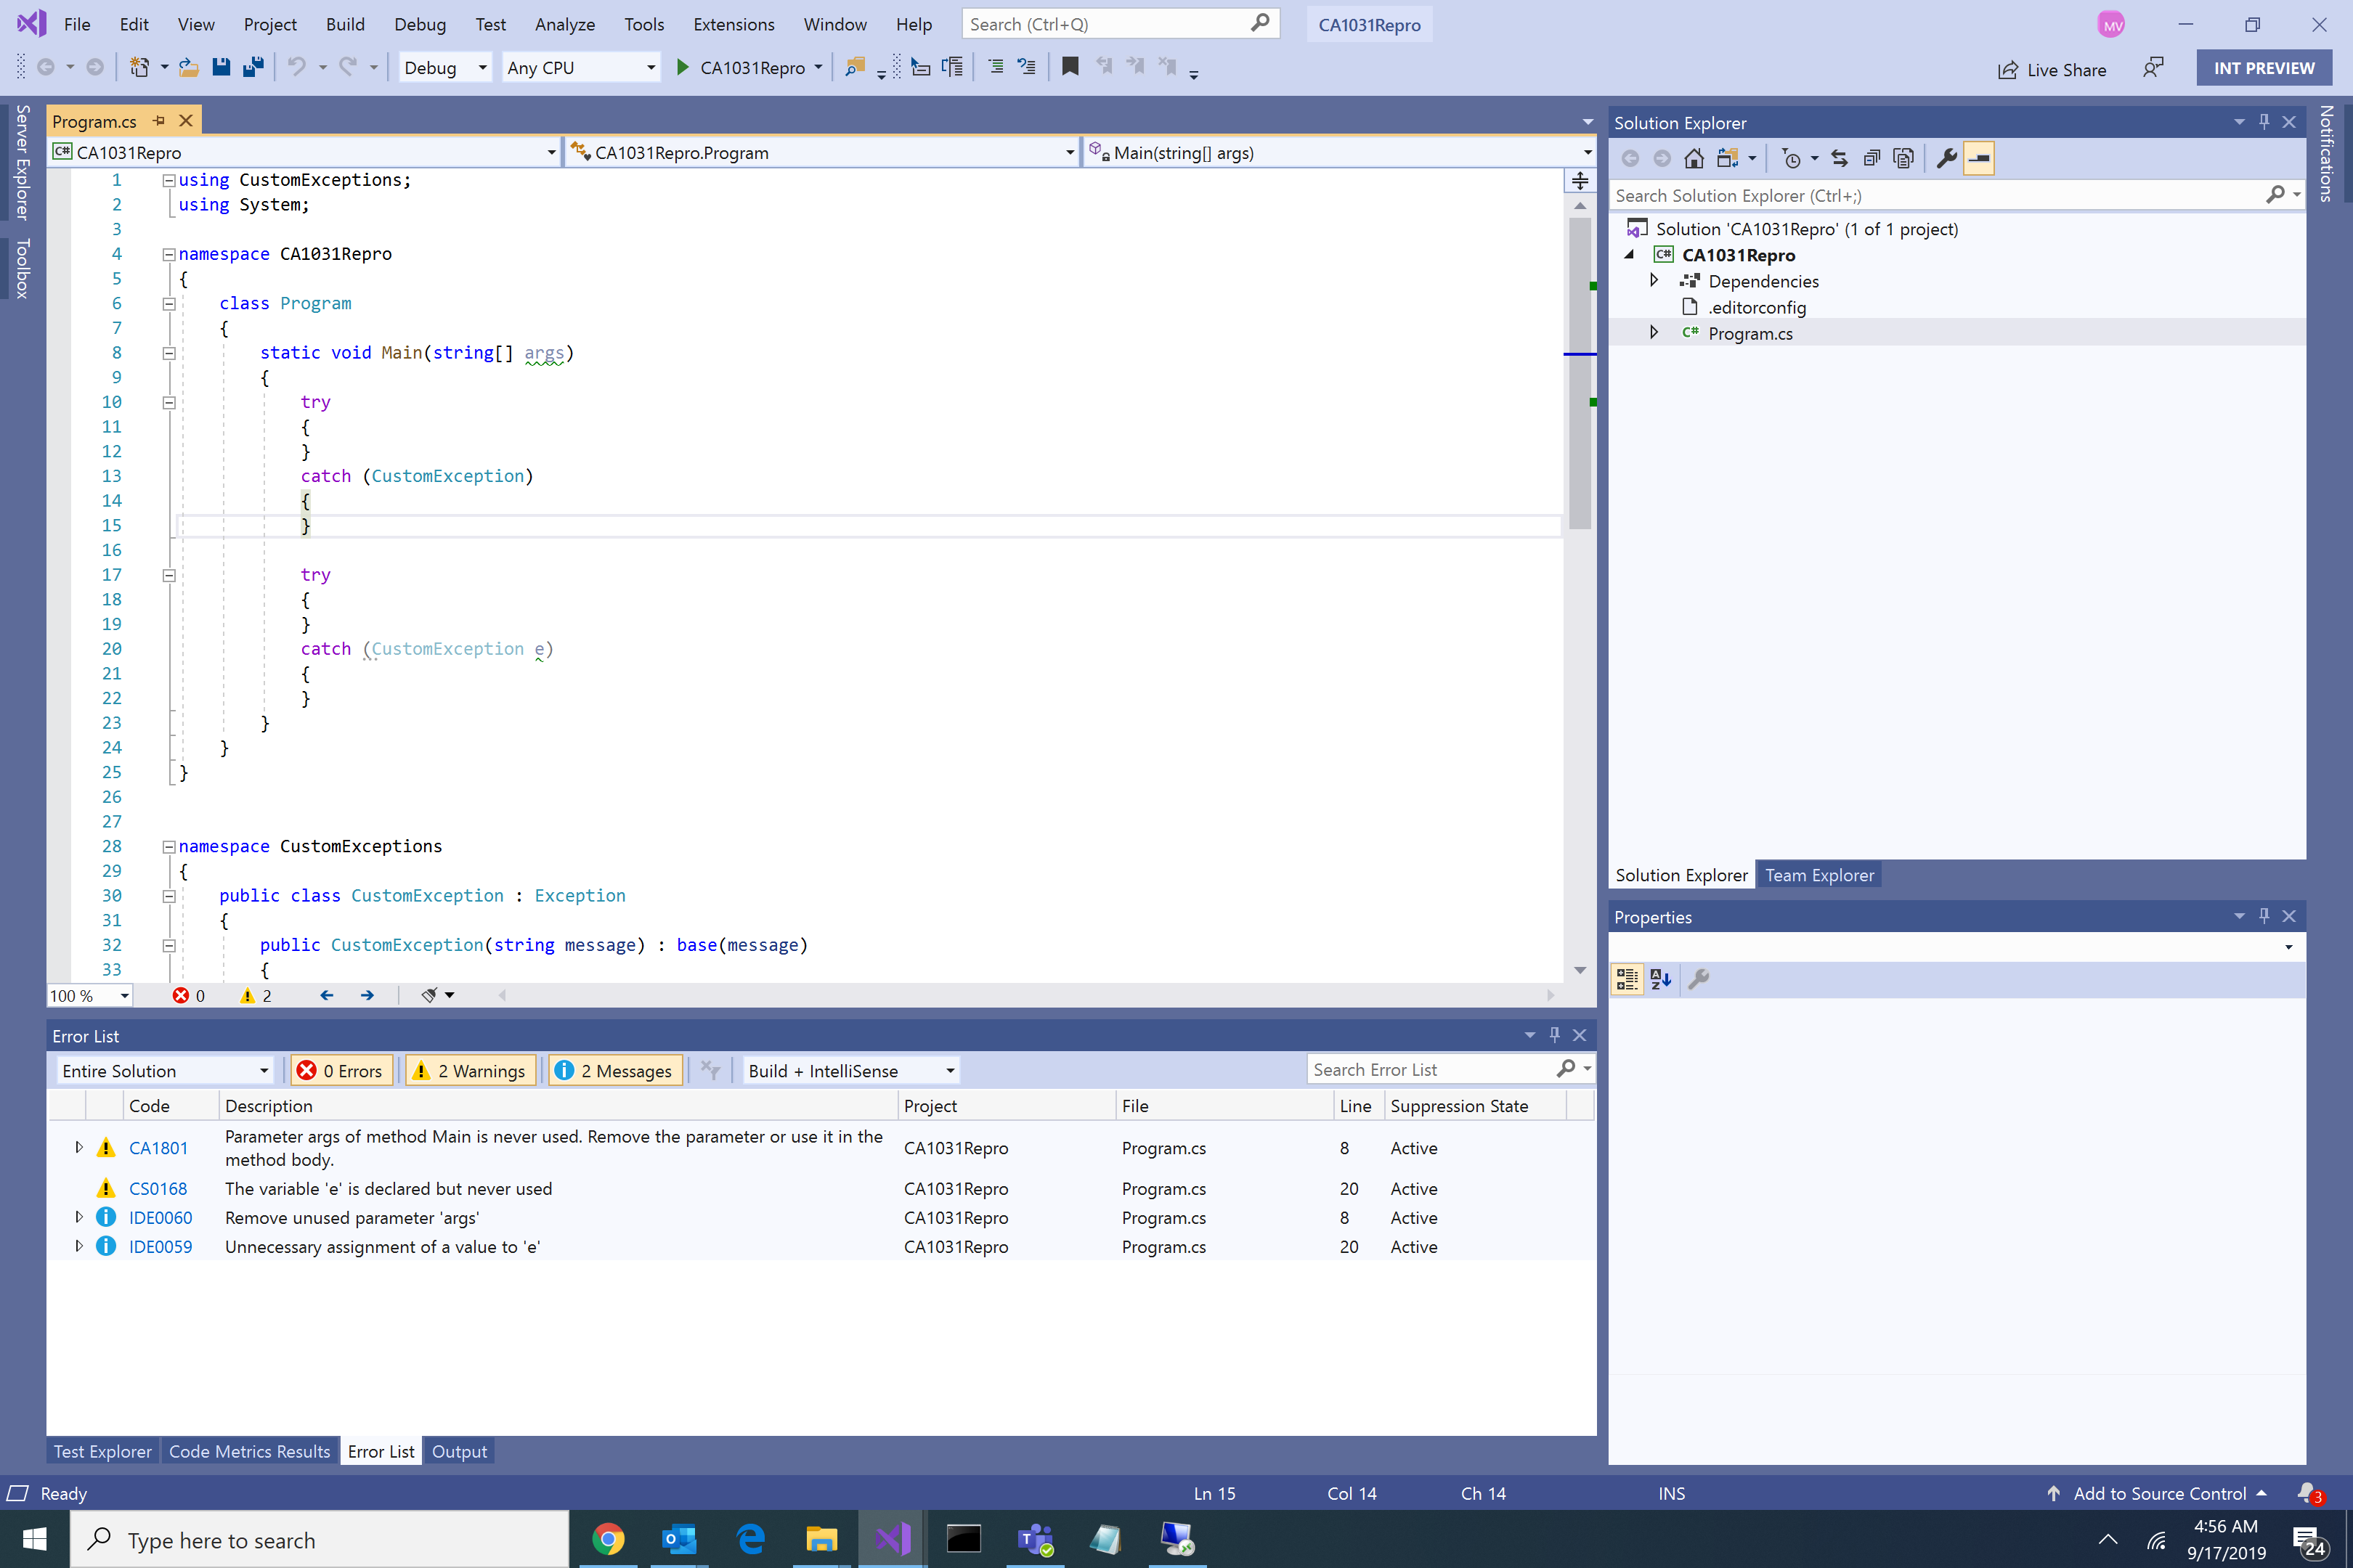The image size is (2353, 1568).
Task: Click the Live Share button
Action: (2052, 69)
